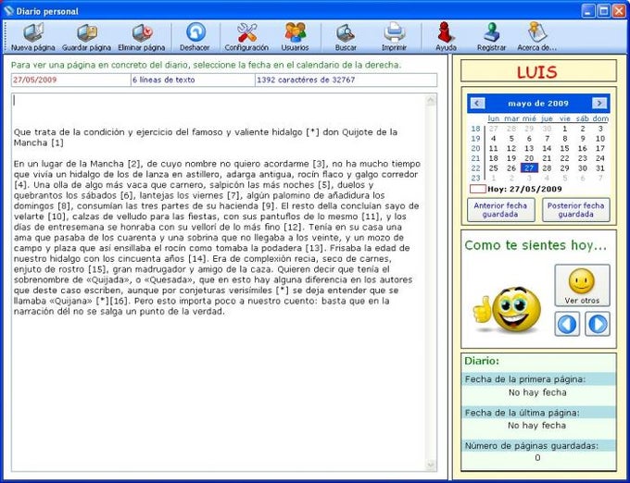Click the 1392 caractéres de 32767 field
630x483 pixels.
tap(346, 80)
